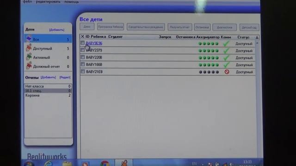Click the '[Добавить]' link next to Отчеты
The height and width of the screenshot is (166, 296).
coord(48,77)
